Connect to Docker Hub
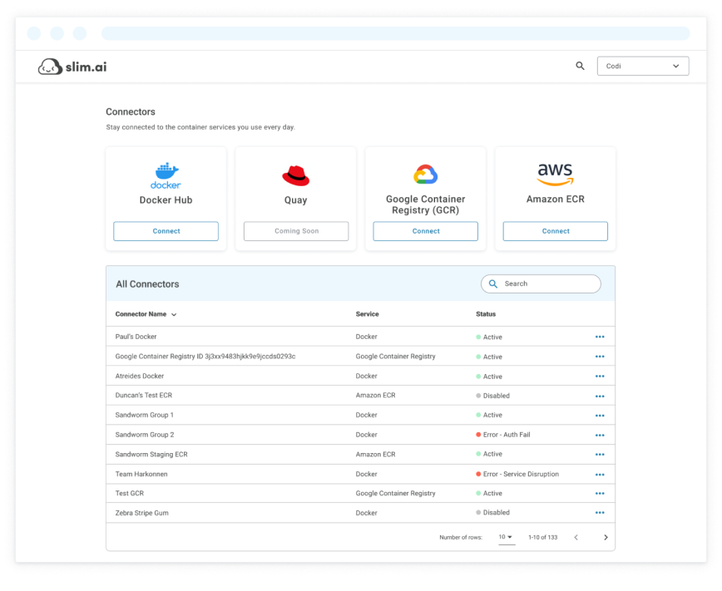The height and width of the screenshot is (591, 722). tap(166, 231)
